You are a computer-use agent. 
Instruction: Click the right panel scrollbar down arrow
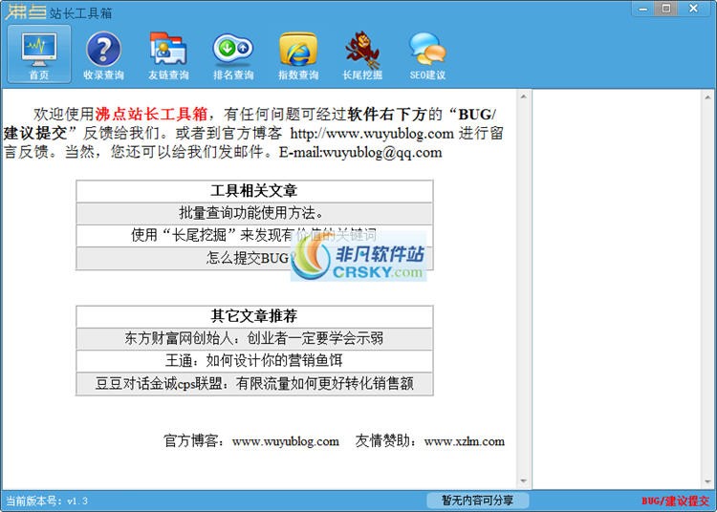pyautogui.click(x=707, y=481)
